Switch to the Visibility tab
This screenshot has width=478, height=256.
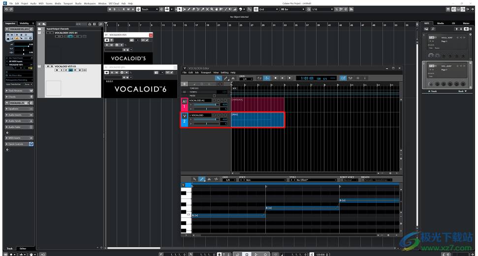(x=27, y=24)
